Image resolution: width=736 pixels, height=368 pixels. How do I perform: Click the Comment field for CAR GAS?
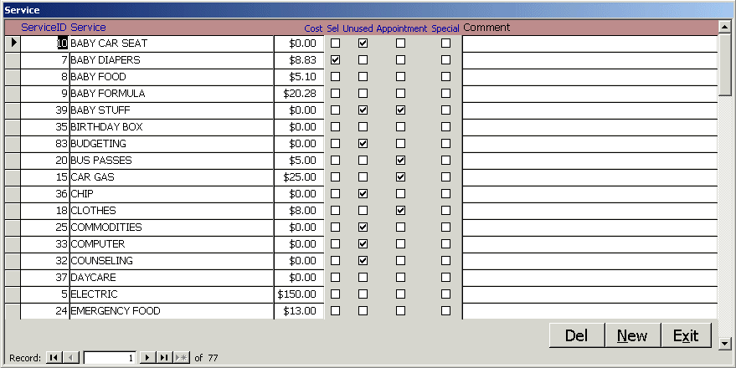[x=589, y=177]
